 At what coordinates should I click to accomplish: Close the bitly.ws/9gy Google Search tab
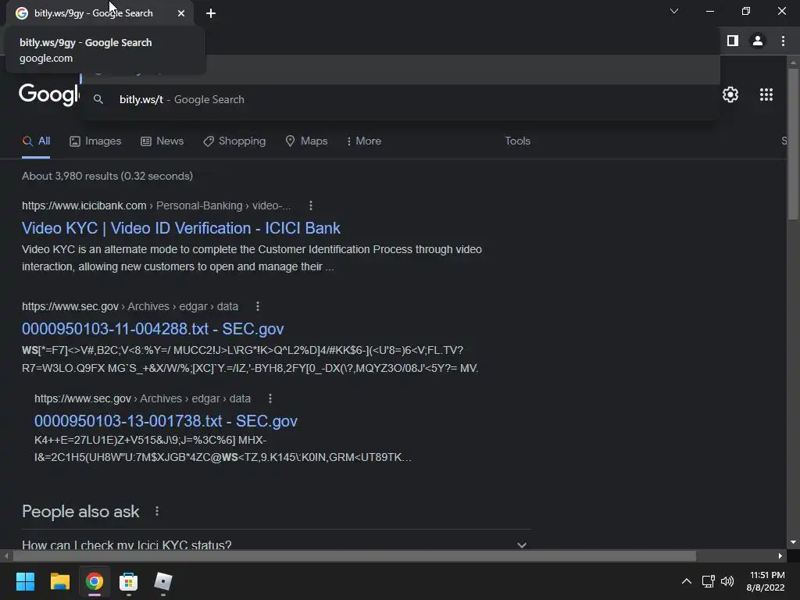181,13
